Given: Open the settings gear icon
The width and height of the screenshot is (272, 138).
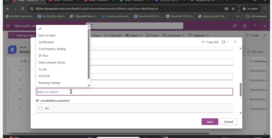Looking at the screenshot, I should coord(245,26).
